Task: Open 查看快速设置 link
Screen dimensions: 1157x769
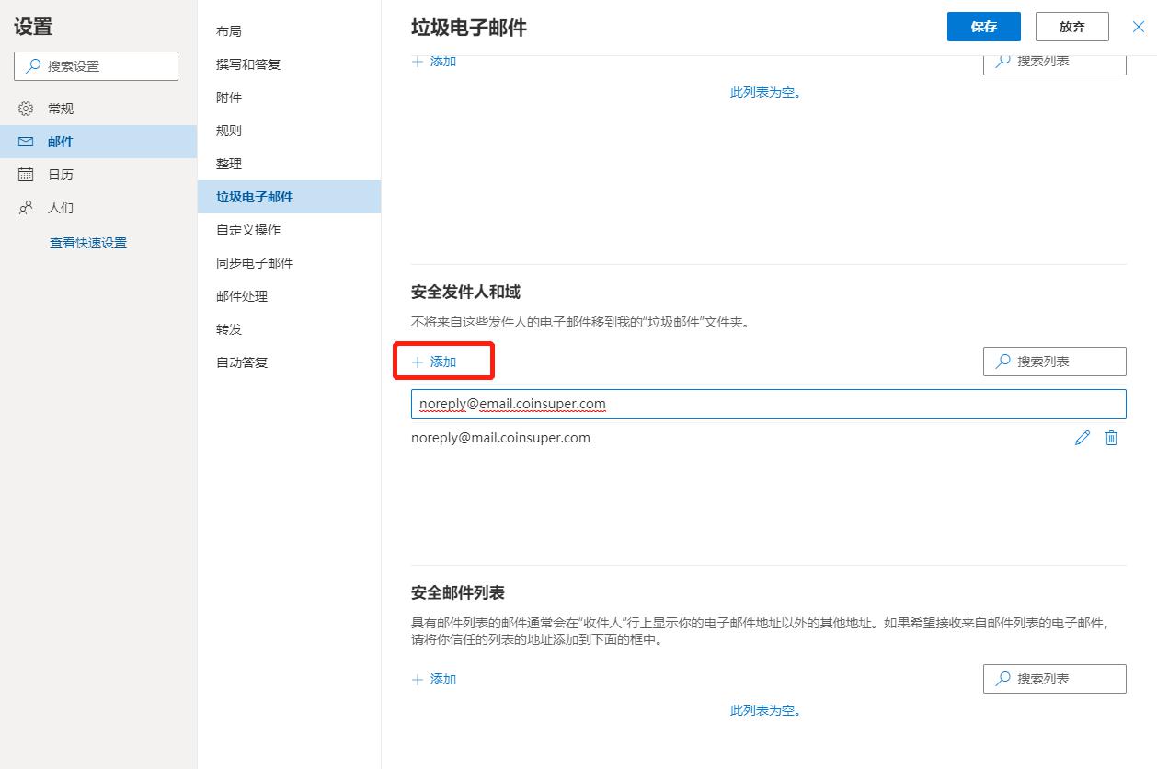Action: coord(88,243)
